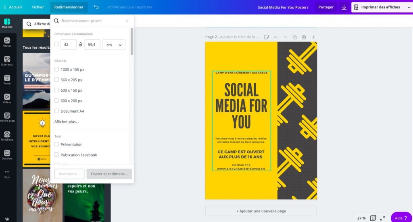Expand the print options arrow
This screenshot has width=413, height=222.
[409, 7]
